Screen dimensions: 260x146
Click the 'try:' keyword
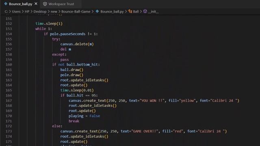click(56, 39)
